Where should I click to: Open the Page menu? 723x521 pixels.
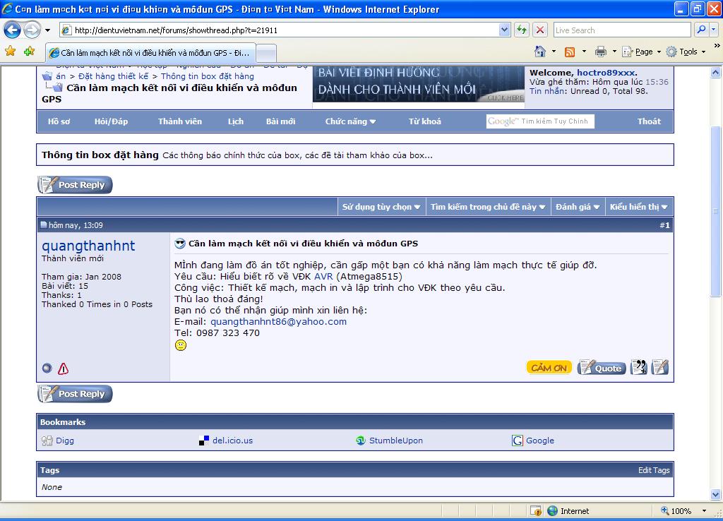click(641, 52)
